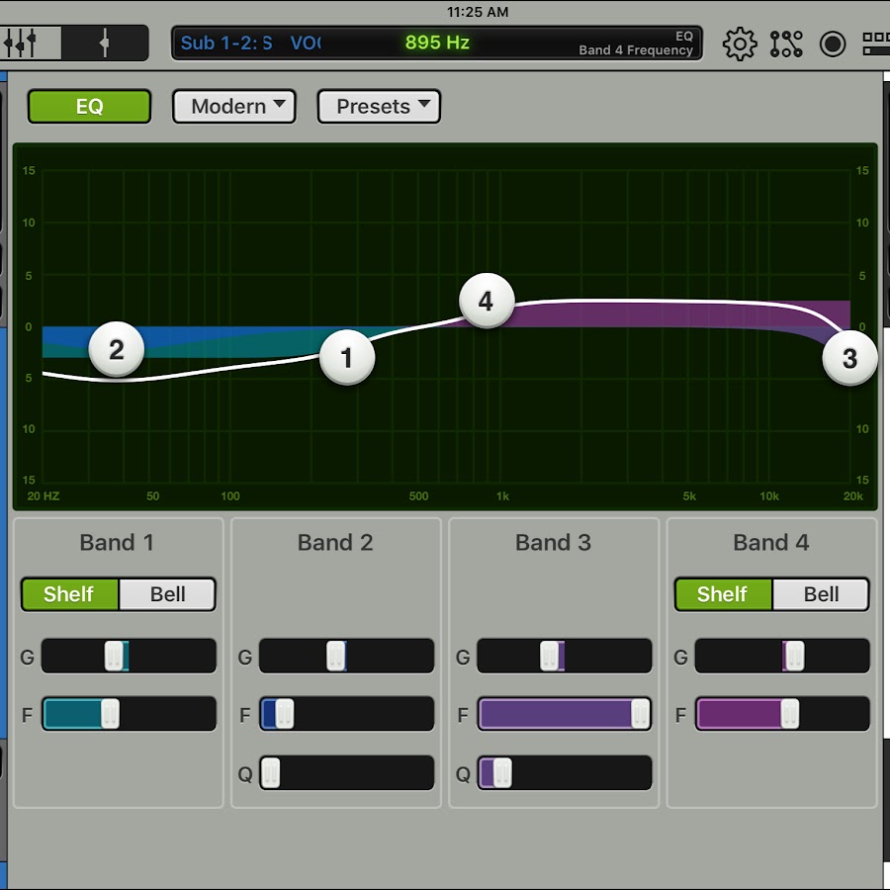Image resolution: width=890 pixels, height=890 pixels.
Task: Set Band 1 to Shelf mode
Action: (69, 594)
